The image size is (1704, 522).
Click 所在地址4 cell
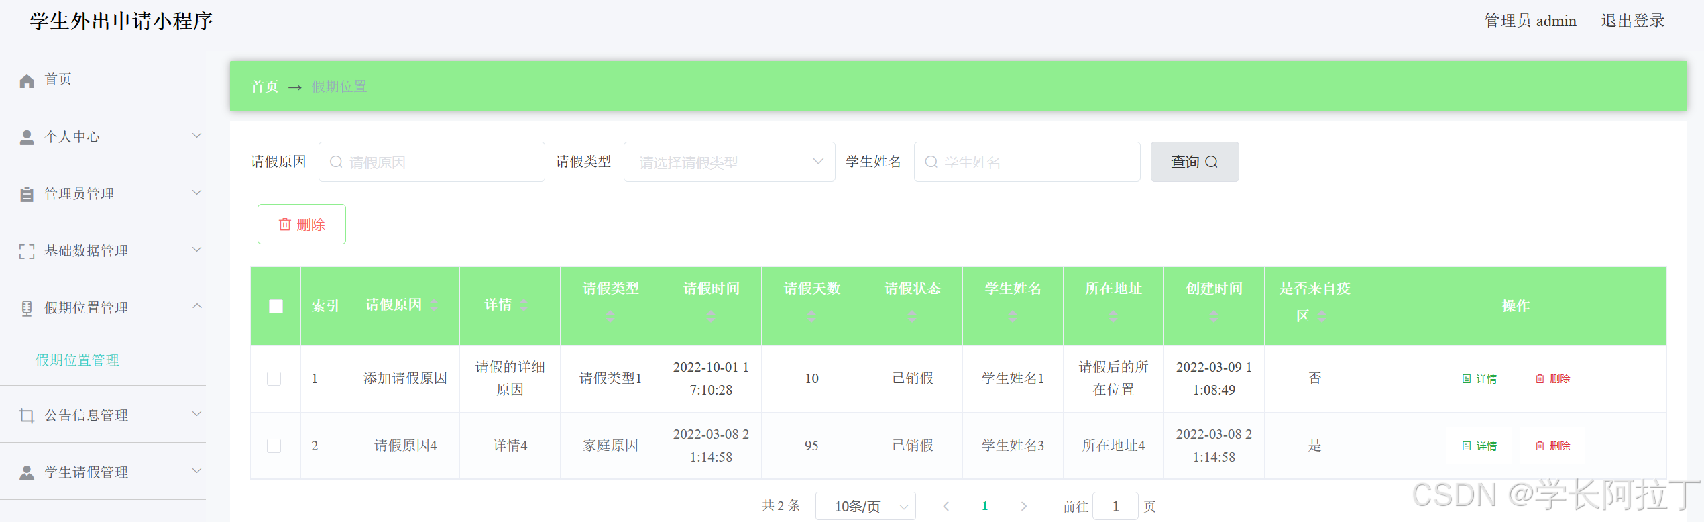click(x=1113, y=446)
